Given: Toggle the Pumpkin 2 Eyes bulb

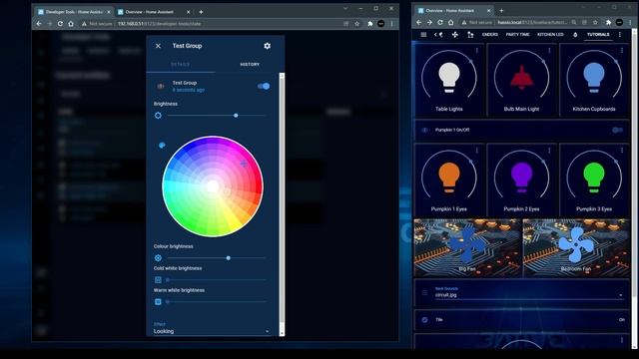Looking at the screenshot, I should coord(521,178).
